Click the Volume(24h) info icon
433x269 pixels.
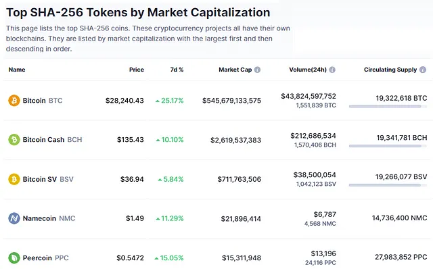332,70
